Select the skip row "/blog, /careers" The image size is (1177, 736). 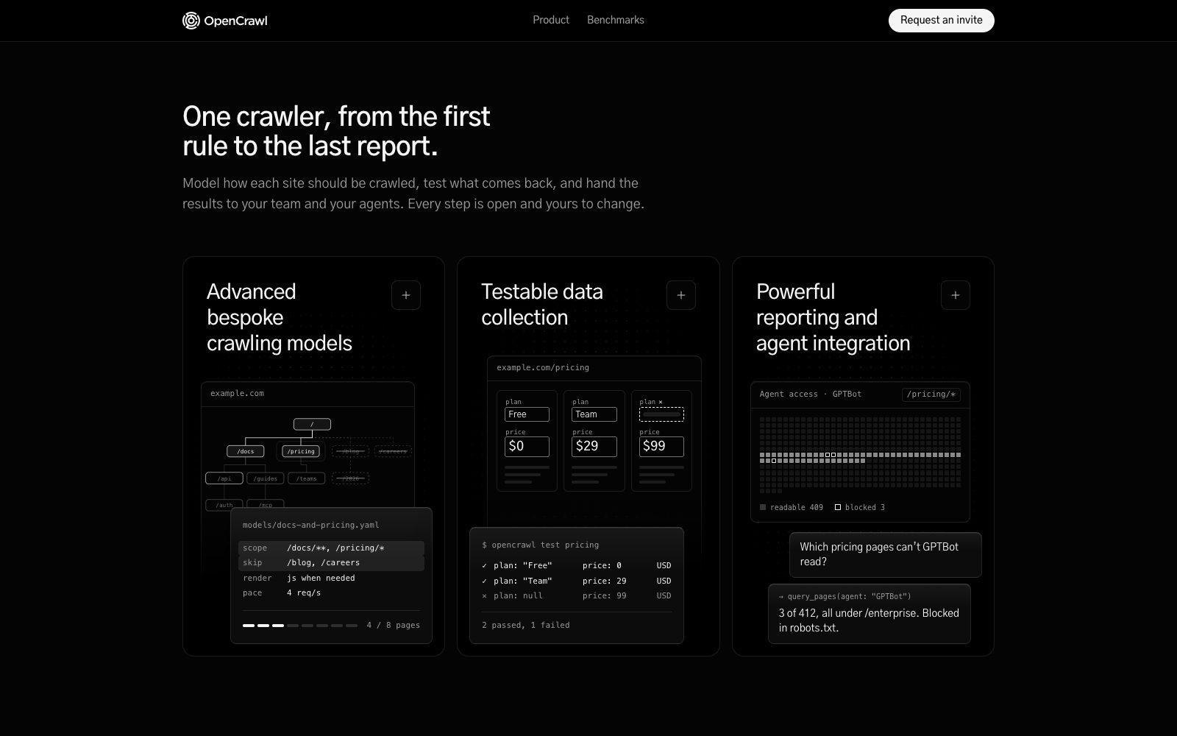pos(331,563)
